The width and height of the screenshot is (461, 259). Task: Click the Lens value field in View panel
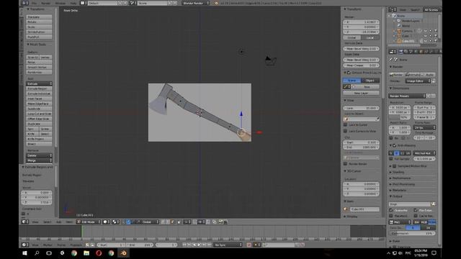pyautogui.click(x=361, y=108)
